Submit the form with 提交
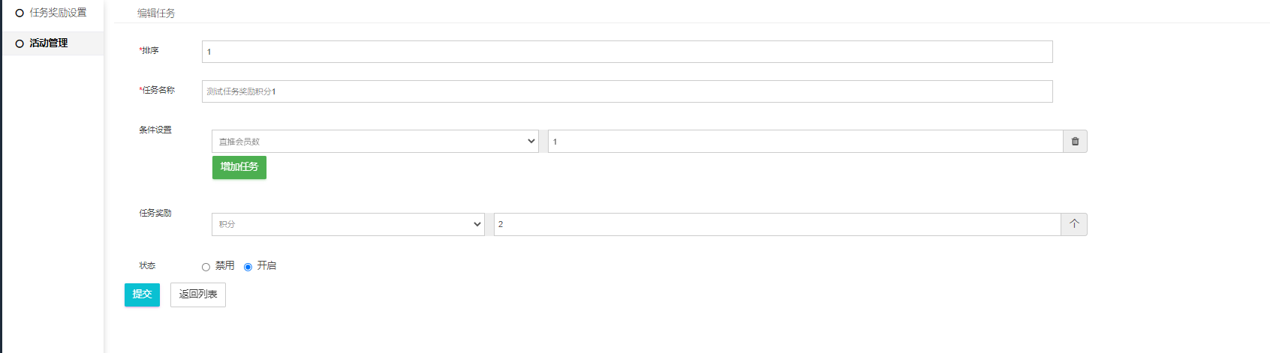 click(142, 295)
